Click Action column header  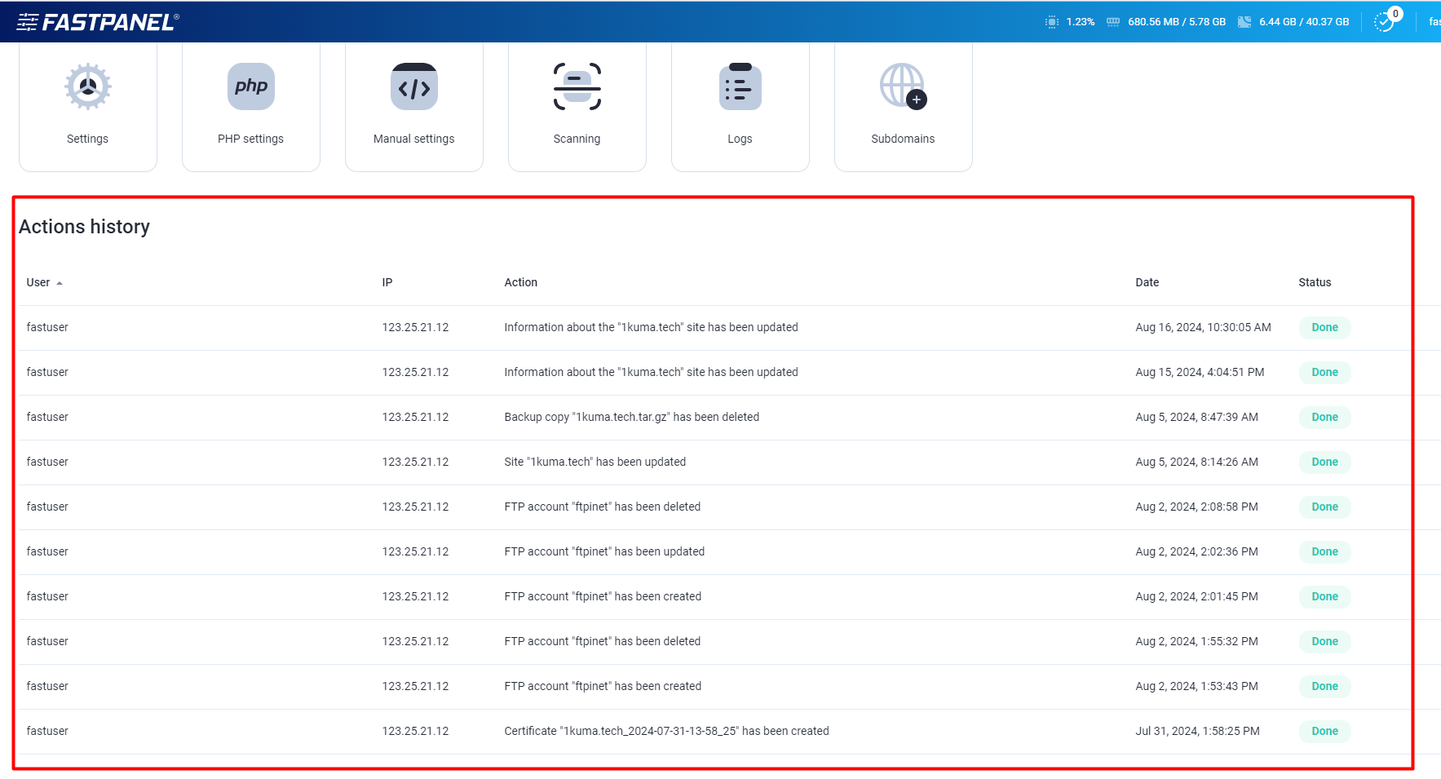521,282
